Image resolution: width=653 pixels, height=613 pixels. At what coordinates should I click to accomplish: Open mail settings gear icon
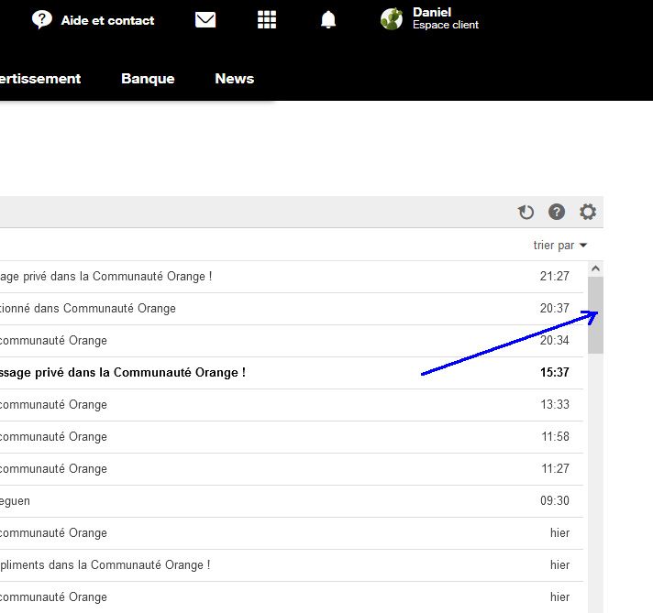(x=588, y=213)
